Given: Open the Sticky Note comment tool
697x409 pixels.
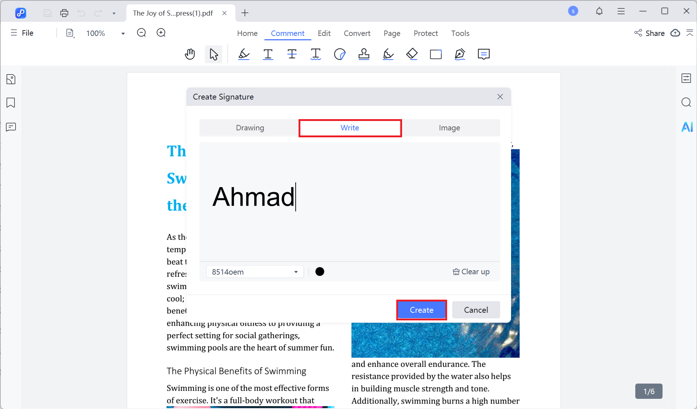Looking at the screenshot, I should [483, 54].
